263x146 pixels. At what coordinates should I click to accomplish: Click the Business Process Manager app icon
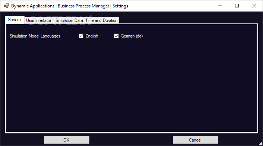[x=6, y=6]
